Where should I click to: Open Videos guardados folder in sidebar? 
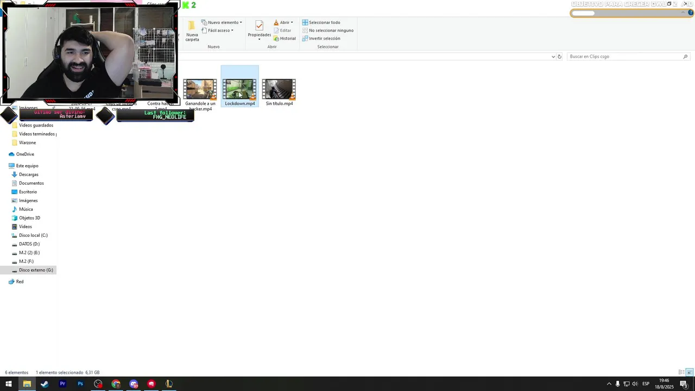tap(36, 125)
